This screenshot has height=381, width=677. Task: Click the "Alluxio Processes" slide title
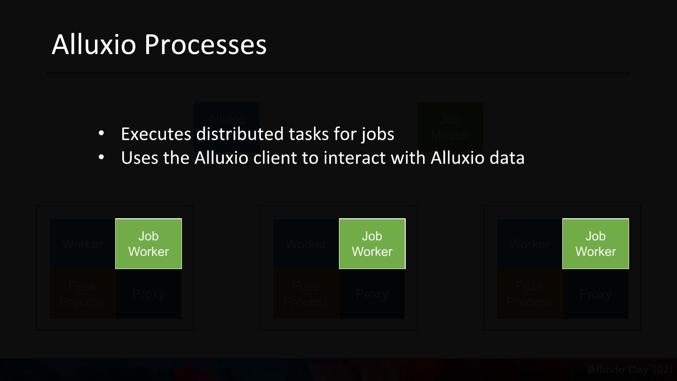(x=159, y=45)
